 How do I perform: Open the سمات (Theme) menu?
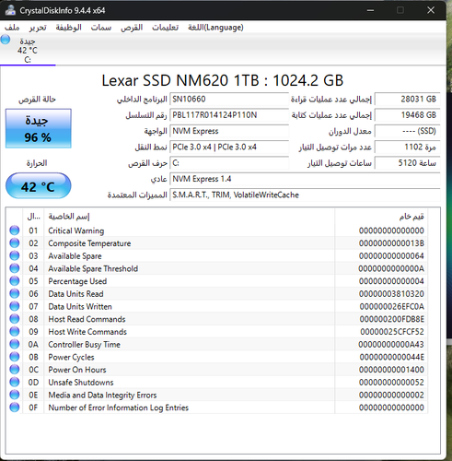101,28
